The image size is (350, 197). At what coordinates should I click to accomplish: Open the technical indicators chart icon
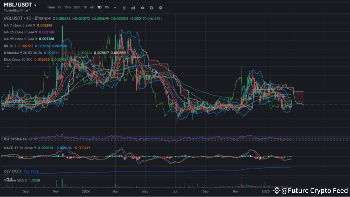(124, 8)
